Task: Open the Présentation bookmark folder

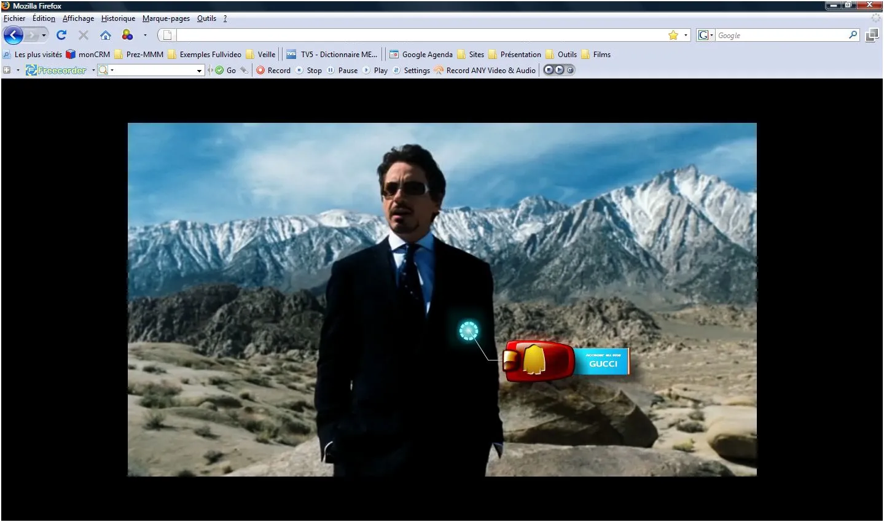Action: click(x=515, y=55)
